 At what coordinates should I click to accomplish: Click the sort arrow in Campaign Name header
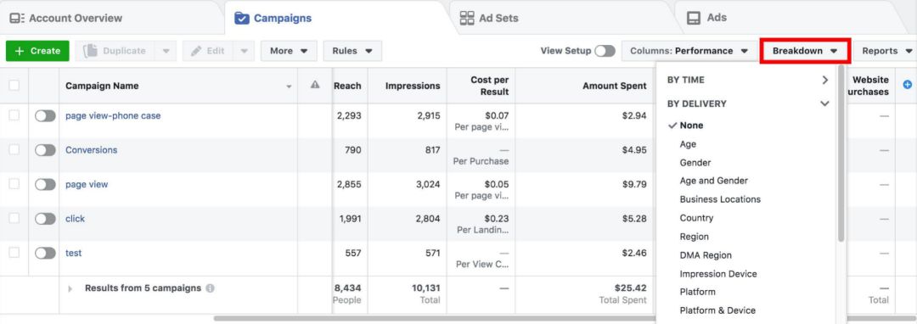tap(289, 87)
